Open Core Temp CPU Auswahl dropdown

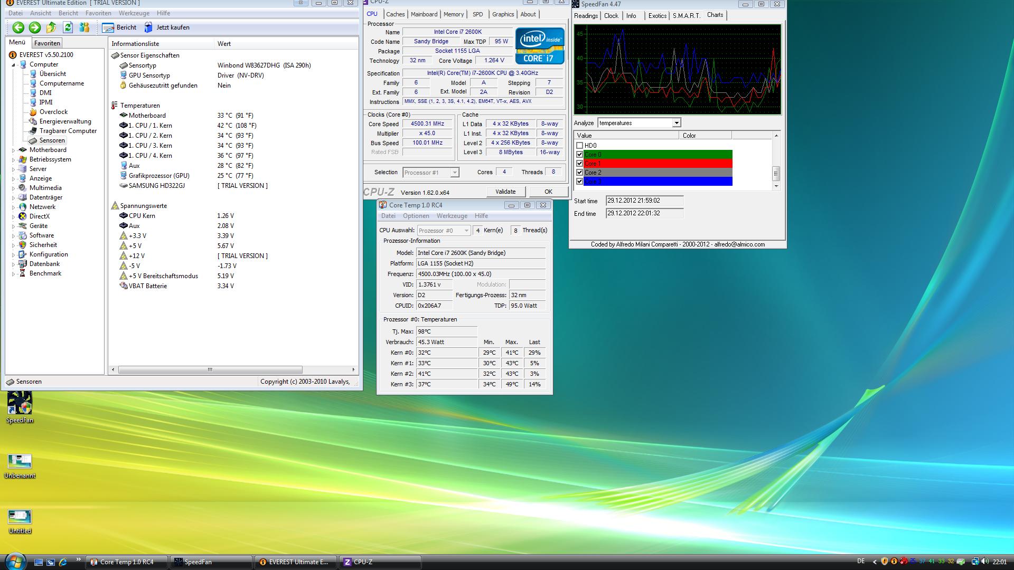point(466,231)
